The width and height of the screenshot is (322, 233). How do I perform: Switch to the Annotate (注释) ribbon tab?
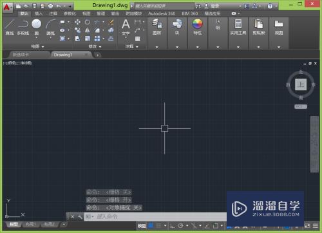[53, 14]
